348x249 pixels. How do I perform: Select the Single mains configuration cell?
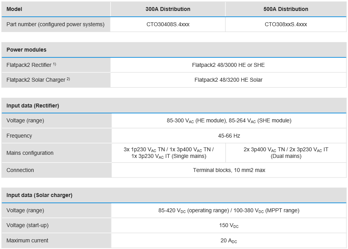(169, 153)
